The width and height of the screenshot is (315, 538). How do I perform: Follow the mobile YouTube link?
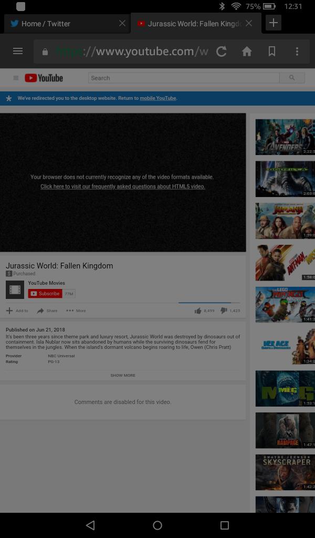[x=157, y=98]
